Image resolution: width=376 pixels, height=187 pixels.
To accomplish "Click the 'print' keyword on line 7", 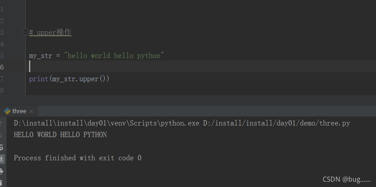I will tap(39, 79).
